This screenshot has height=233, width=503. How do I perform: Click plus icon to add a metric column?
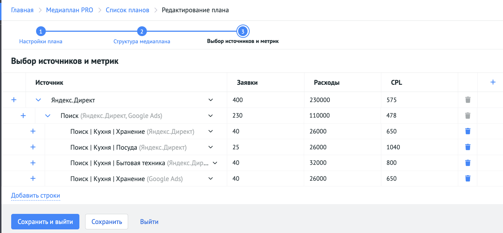click(493, 82)
